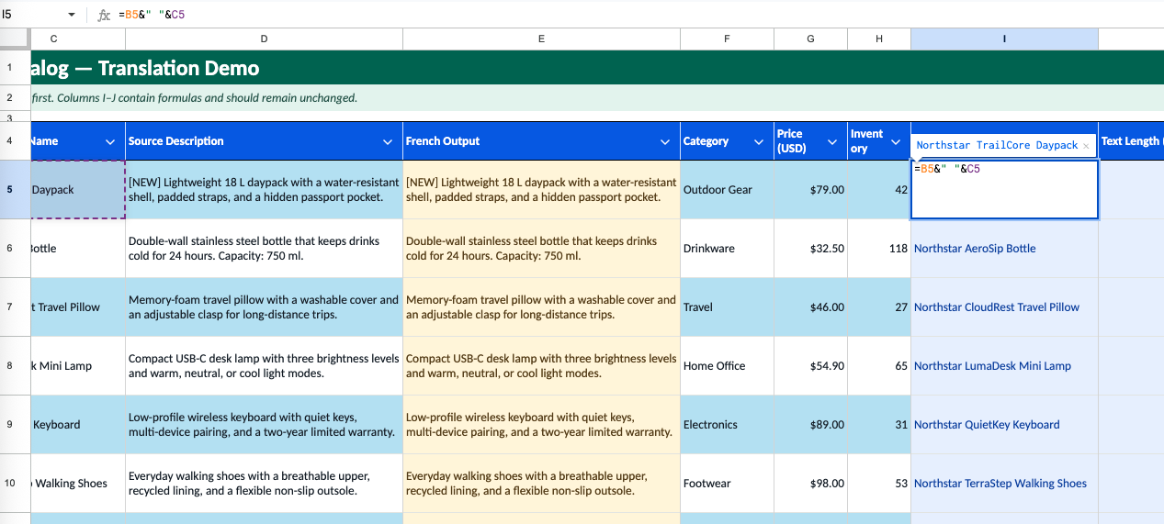Select row 1 header
This screenshot has height=524, width=1164.
[15, 68]
